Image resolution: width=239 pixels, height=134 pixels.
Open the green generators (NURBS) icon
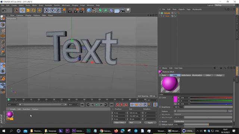100,10
